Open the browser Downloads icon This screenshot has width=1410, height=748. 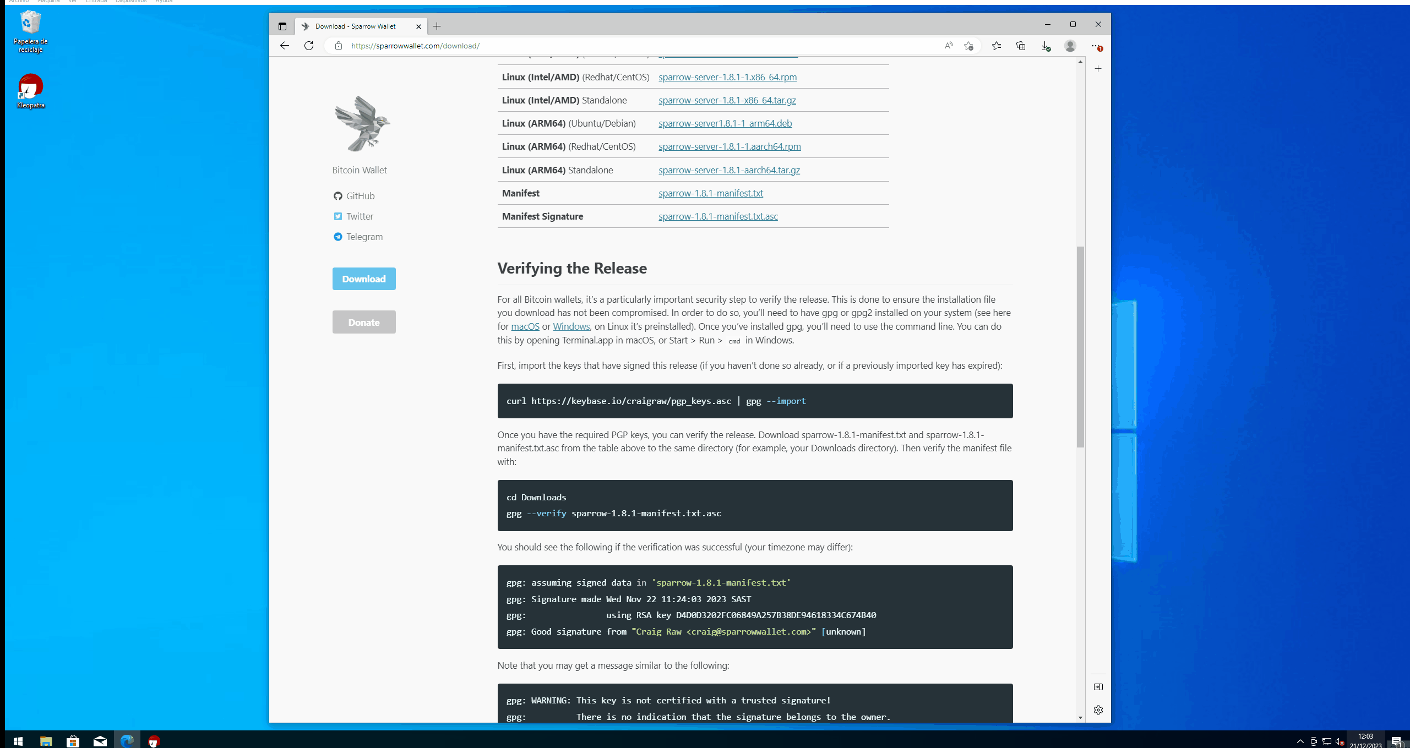[x=1046, y=46]
